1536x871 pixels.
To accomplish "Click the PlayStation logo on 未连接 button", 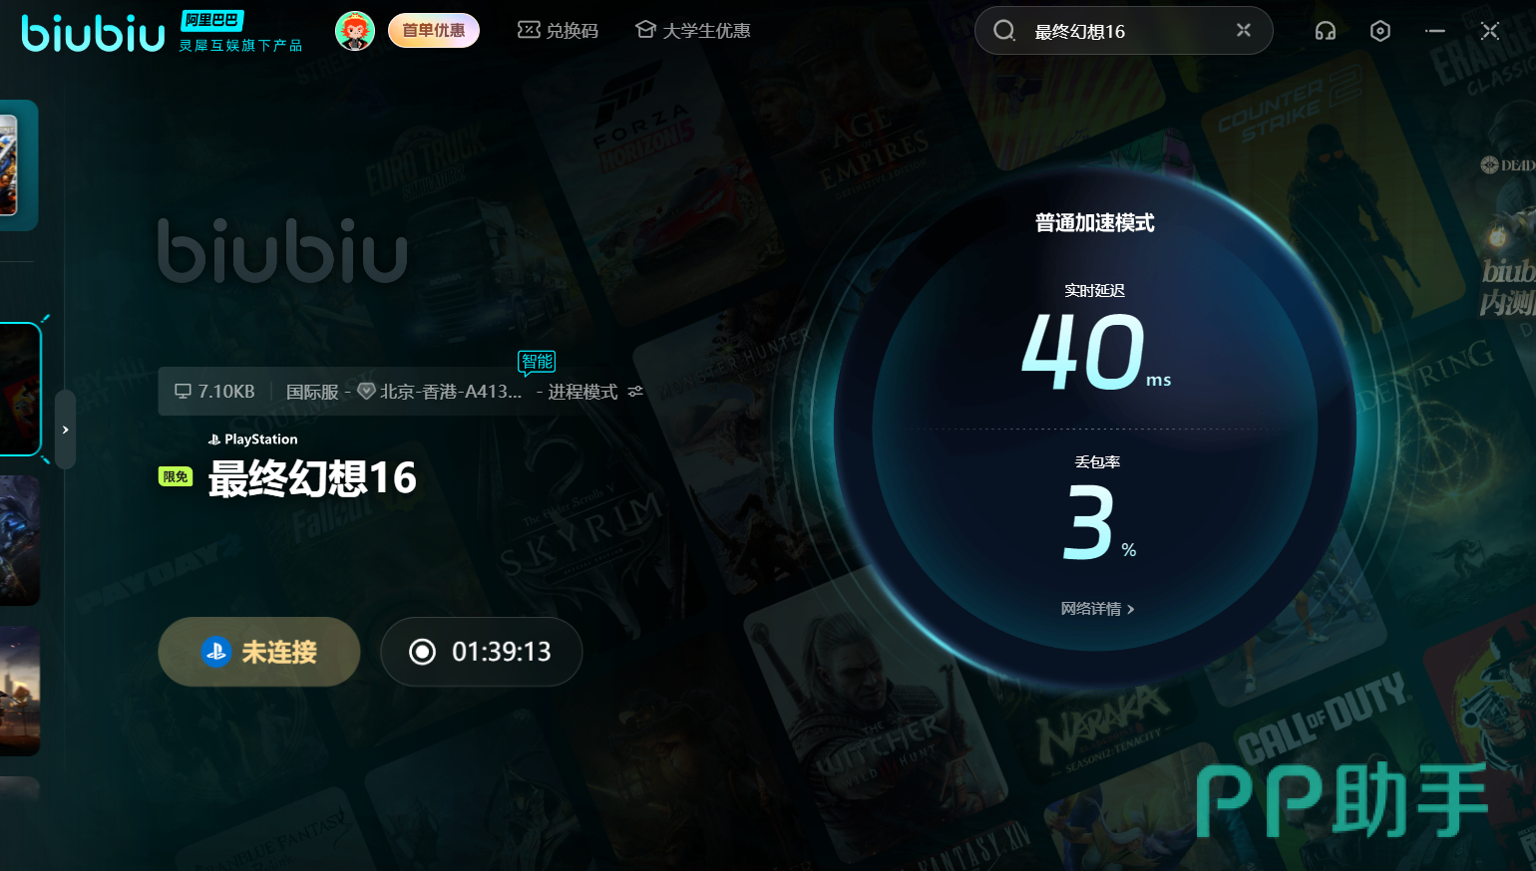I will 215,652.
